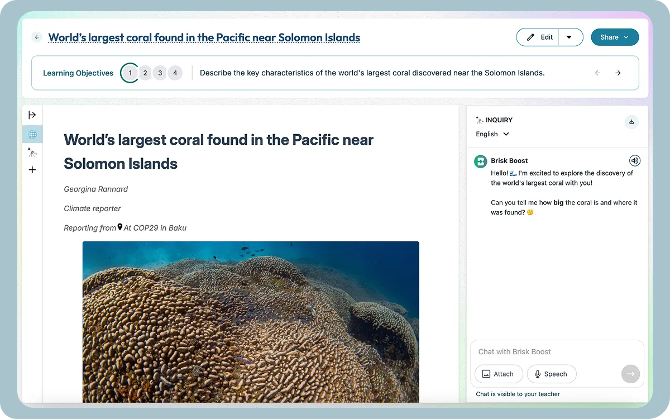Select learning objective 4
670x419 pixels.
(x=175, y=73)
